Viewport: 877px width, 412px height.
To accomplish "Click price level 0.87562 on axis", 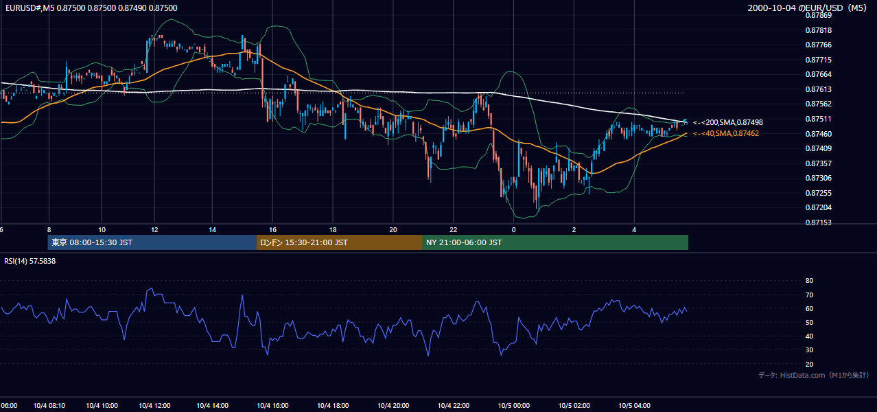I will [x=818, y=104].
